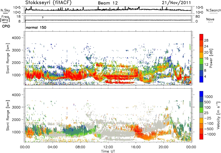Click the 'CPID' label
The height and width of the screenshot is (153, 221).
pos(6,26)
